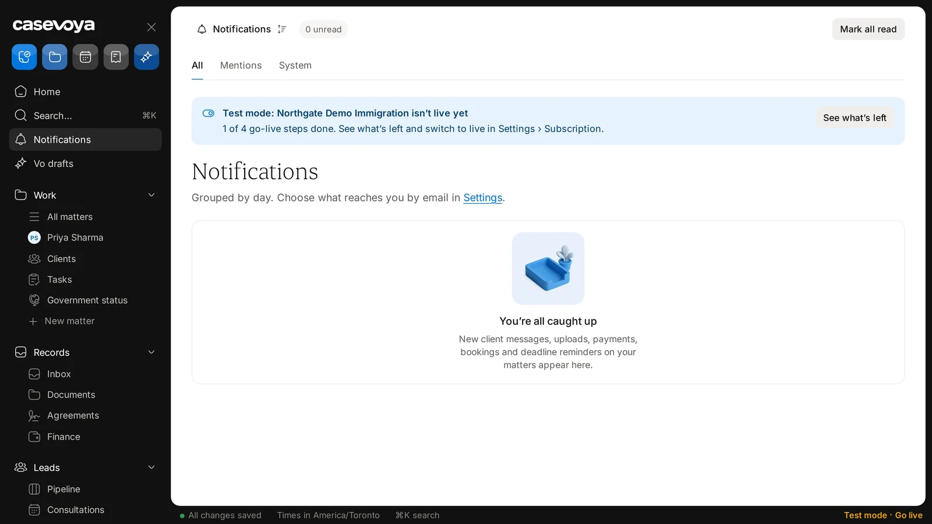Click the notification sort icon
932x524 pixels.
[282, 29]
